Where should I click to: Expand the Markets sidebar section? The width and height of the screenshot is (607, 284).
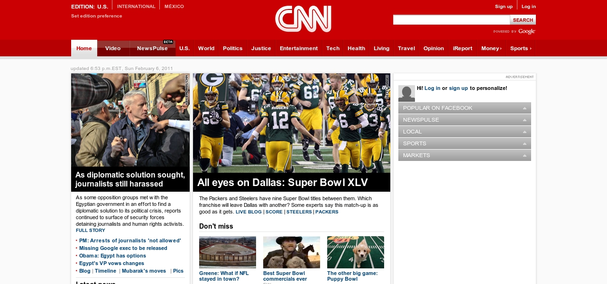pyautogui.click(x=464, y=155)
